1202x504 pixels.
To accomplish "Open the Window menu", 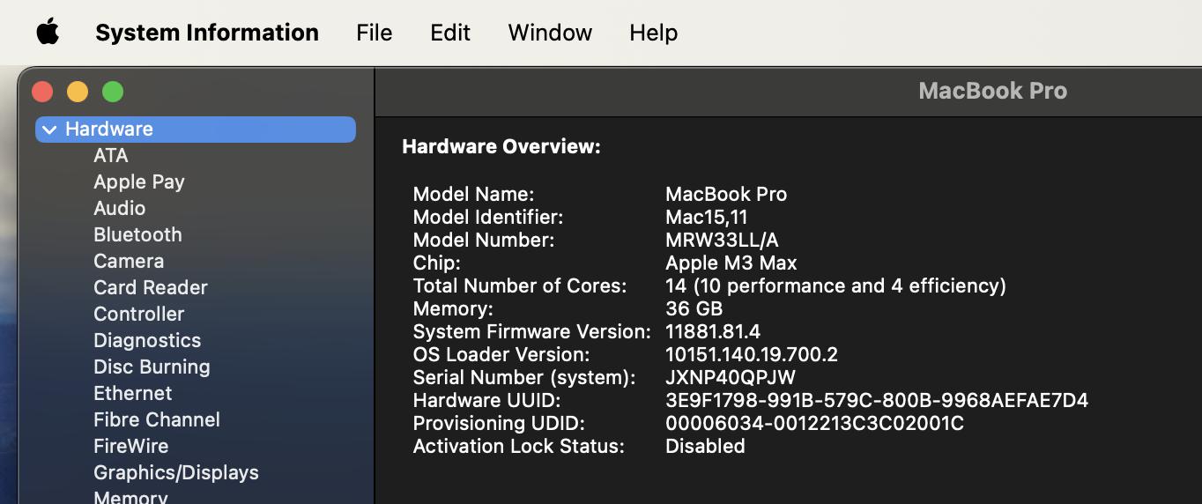I will tap(550, 33).
